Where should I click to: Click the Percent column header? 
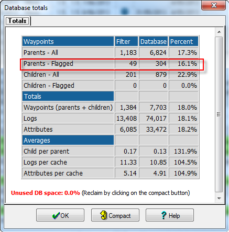coord(183,41)
